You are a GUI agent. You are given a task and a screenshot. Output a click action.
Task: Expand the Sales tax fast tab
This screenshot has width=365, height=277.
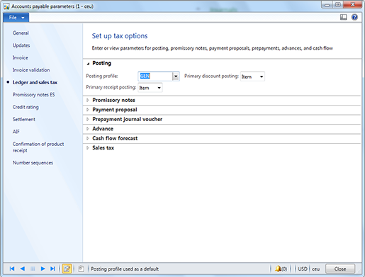pyautogui.click(x=88, y=148)
